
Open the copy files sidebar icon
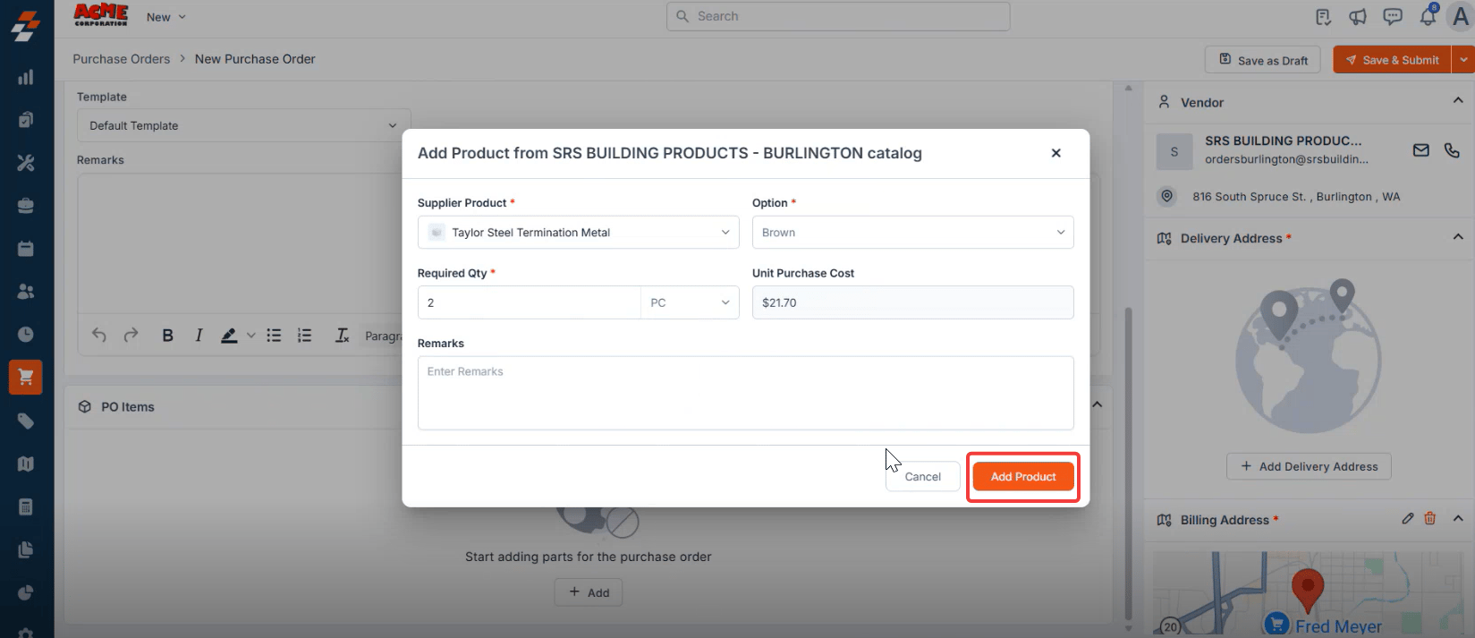click(x=26, y=549)
